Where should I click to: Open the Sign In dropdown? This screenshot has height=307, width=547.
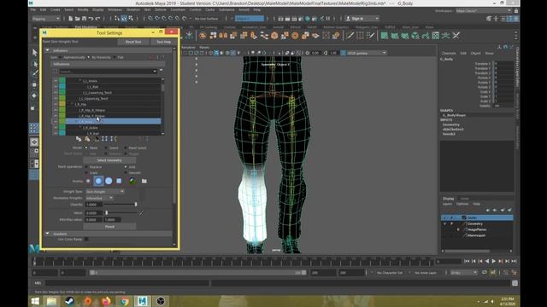click(362, 19)
